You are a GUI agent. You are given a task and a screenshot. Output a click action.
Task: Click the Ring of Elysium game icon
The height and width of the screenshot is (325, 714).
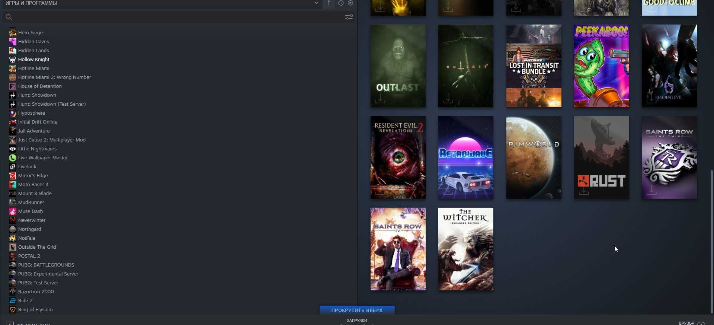point(13,310)
